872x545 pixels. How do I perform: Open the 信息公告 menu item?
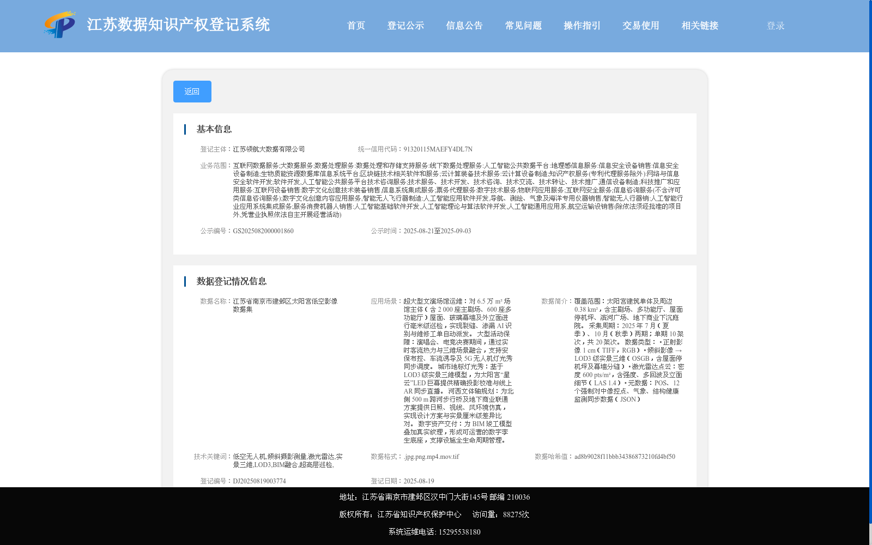tap(464, 26)
